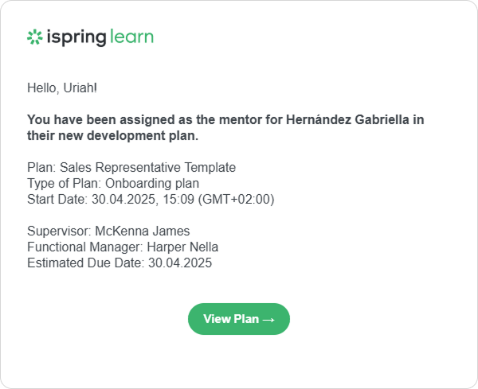Click the "Type of Plan" label

[64, 184]
